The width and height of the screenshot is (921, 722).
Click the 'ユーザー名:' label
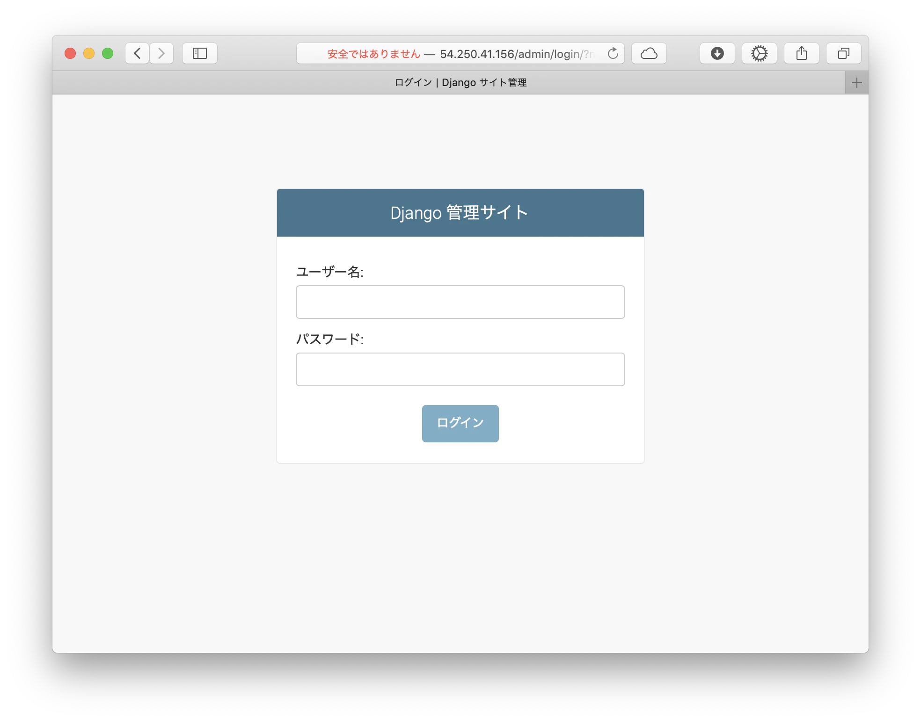click(330, 272)
